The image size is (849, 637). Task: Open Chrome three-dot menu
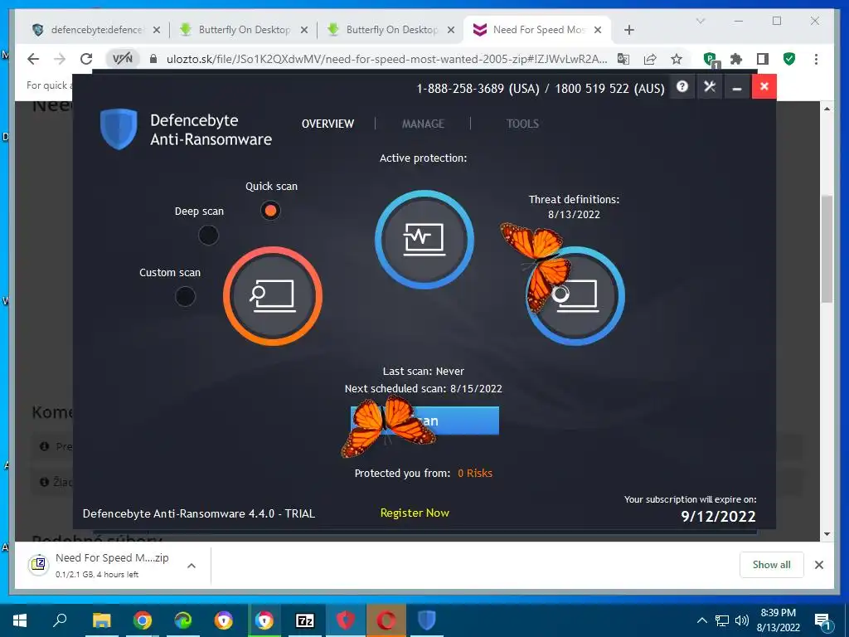(816, 59)
